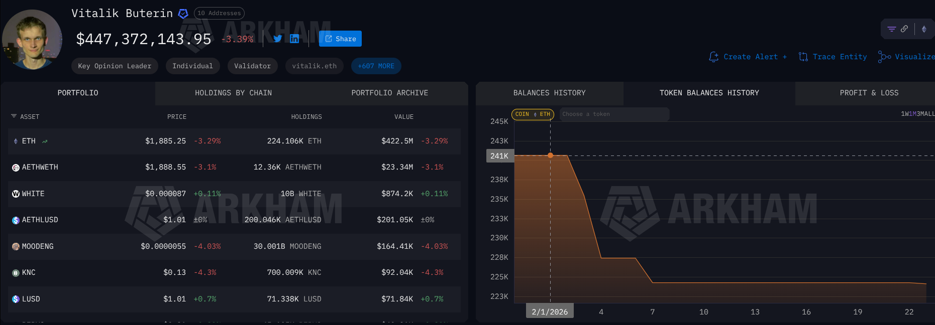This screenshot has width=935, height=325.
Task: Click the AETHWETH token logo
Action: [x=16, y=168]
